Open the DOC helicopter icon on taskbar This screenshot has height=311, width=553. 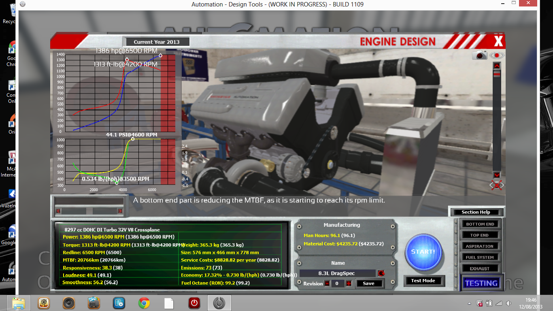point(94,303)
